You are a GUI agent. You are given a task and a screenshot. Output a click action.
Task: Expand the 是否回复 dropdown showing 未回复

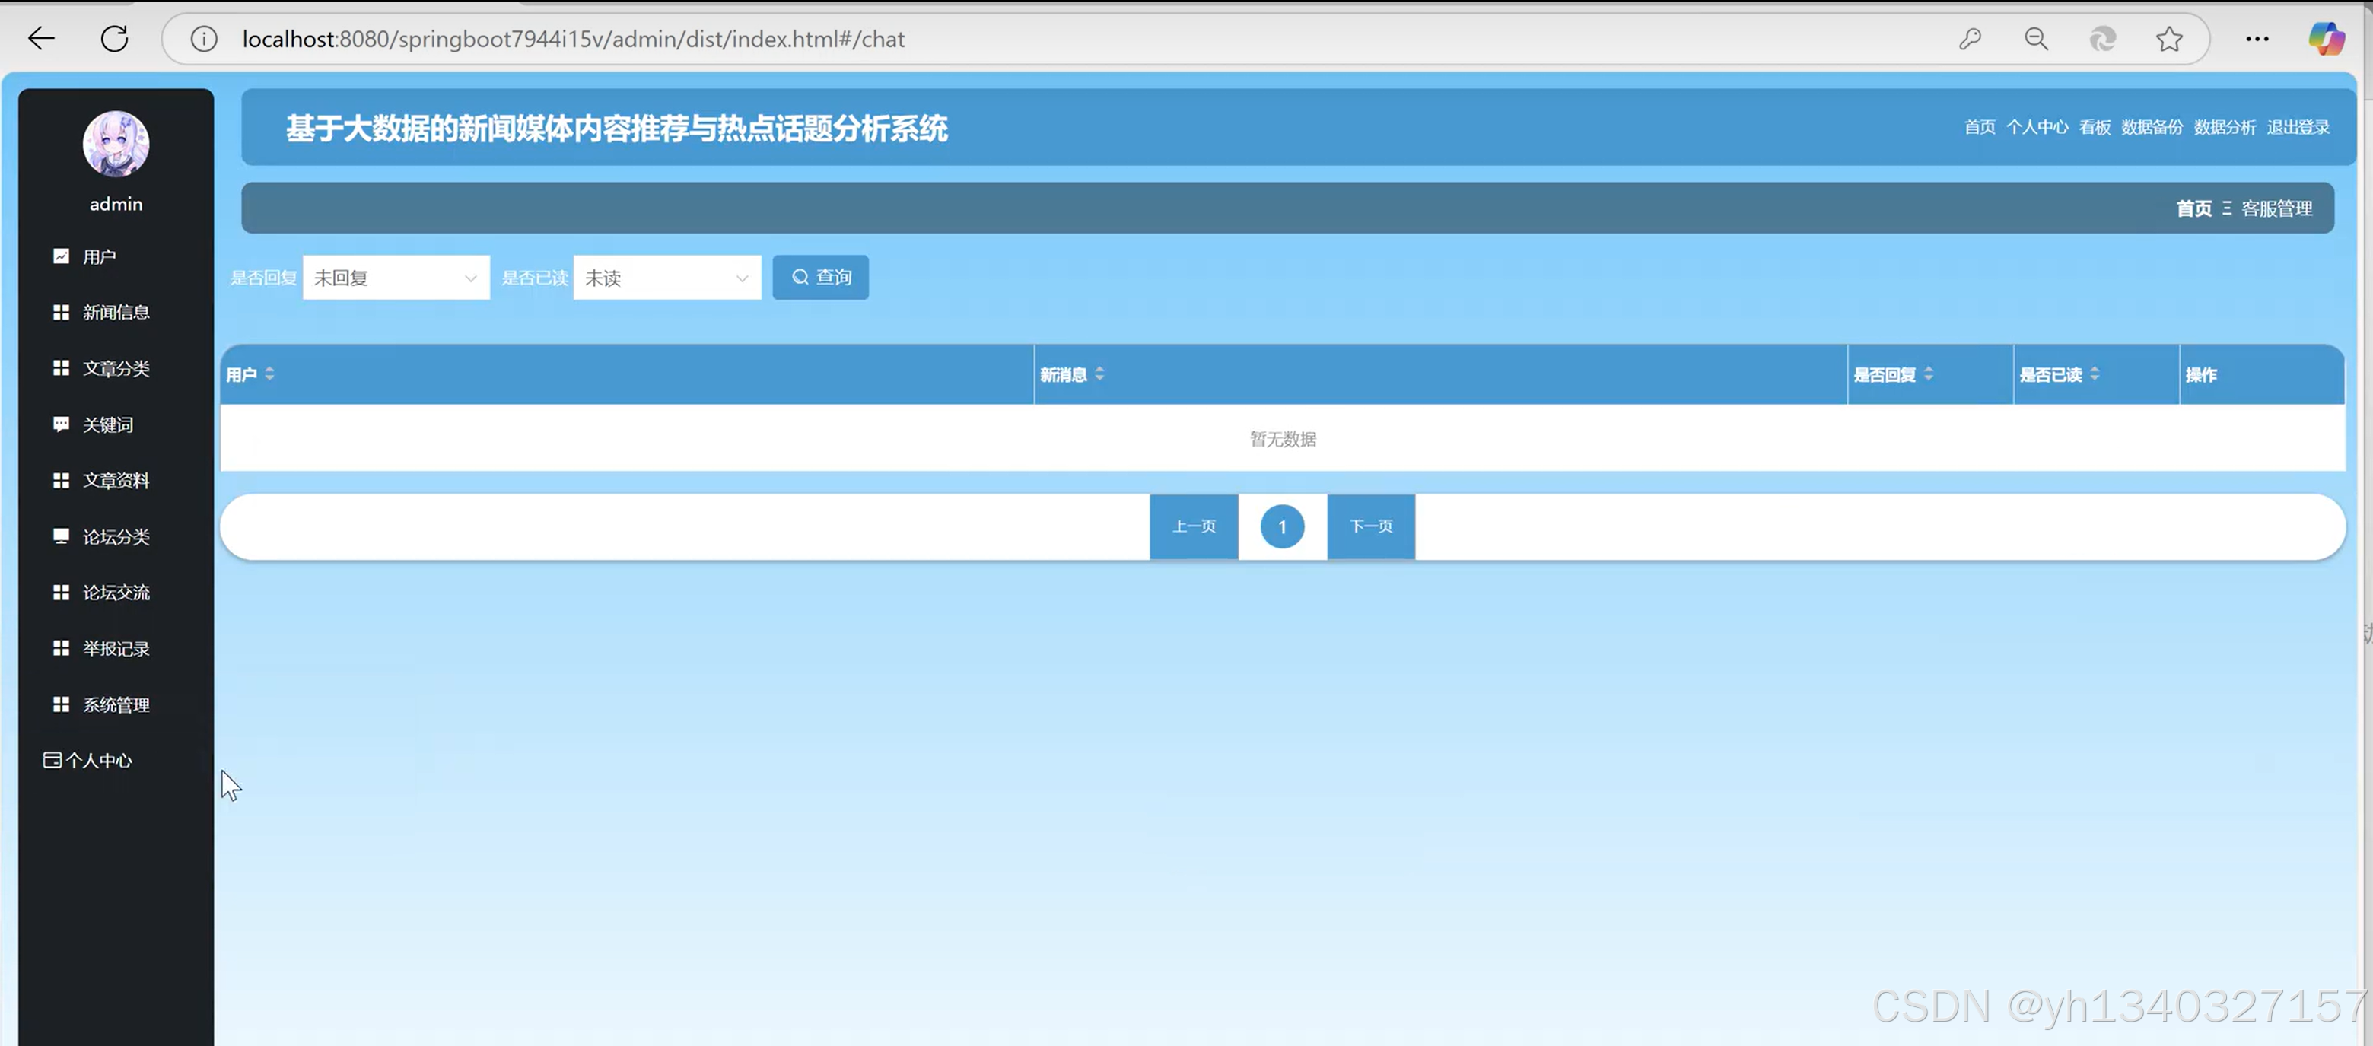point(396,278)
